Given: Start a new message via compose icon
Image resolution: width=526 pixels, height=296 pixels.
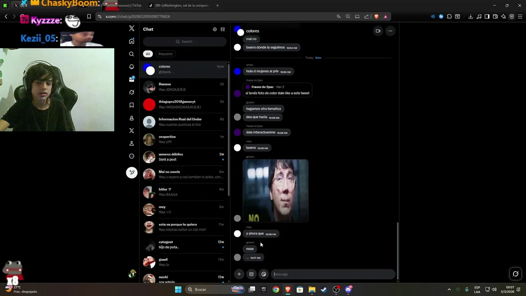Looking at the screenshot, I should click(x=223, y=29).
